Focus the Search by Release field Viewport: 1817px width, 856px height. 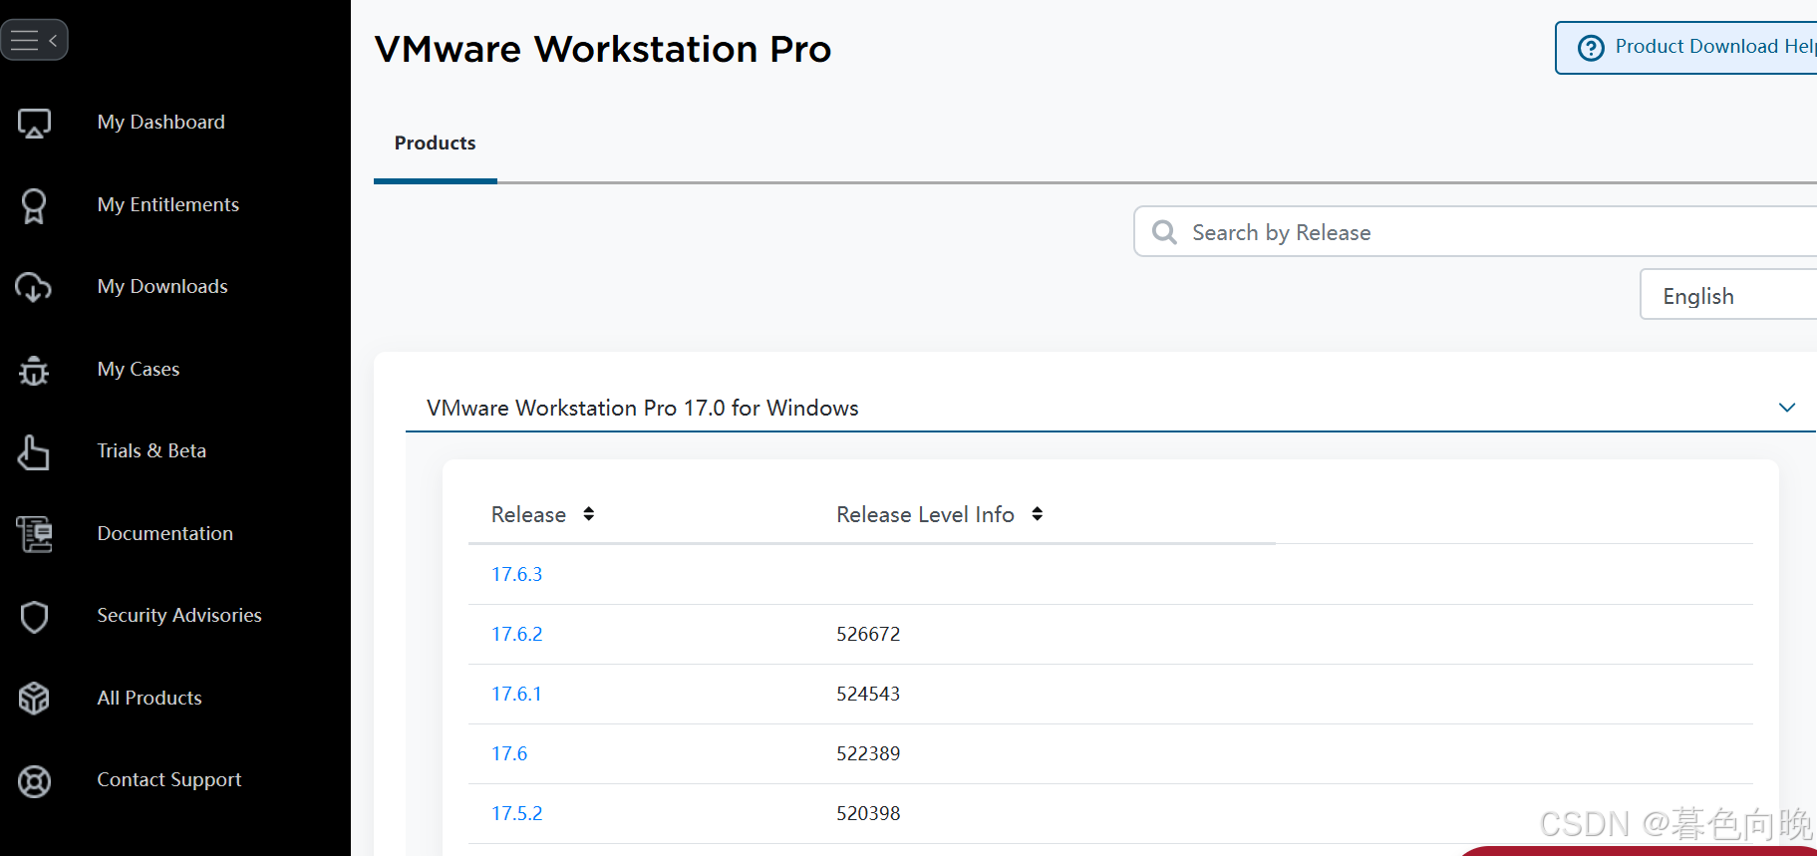1476,232
